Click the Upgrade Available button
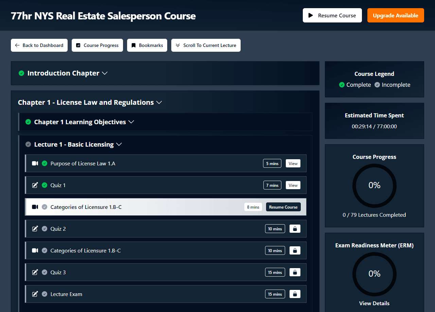This screenshot has width=435, height=312. pos(396,15)
